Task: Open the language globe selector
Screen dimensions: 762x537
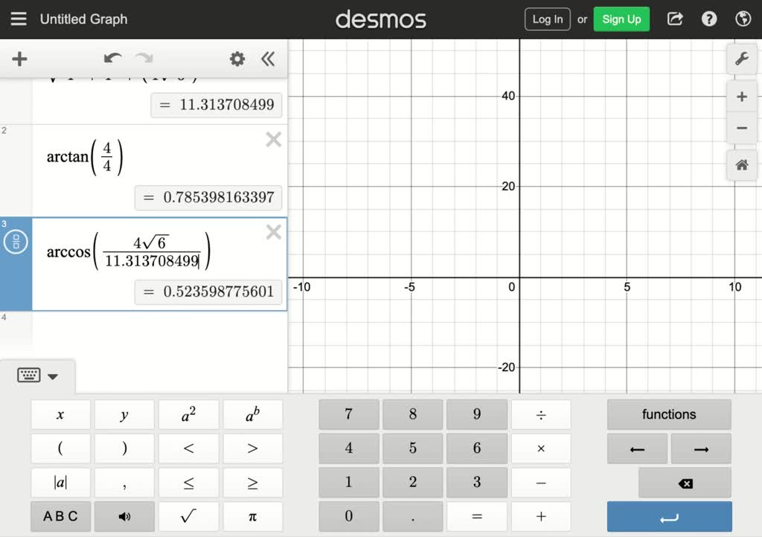Action: pos(742,19)
